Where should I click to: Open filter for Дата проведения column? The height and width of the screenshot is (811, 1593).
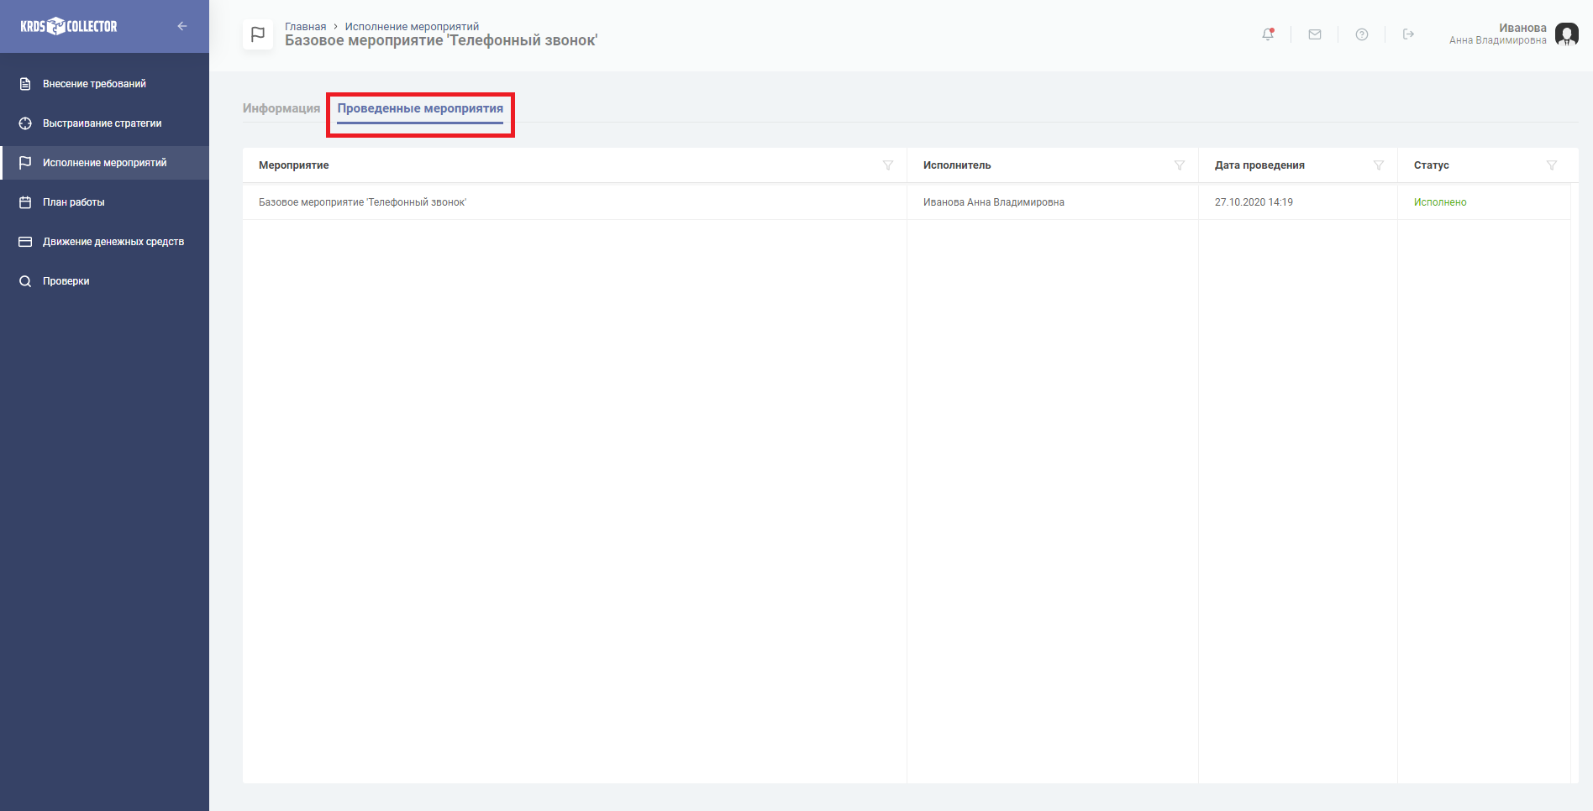point(1379,165)
